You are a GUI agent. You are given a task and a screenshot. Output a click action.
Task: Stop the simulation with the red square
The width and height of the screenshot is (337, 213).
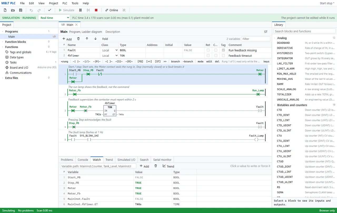point(96,10)
